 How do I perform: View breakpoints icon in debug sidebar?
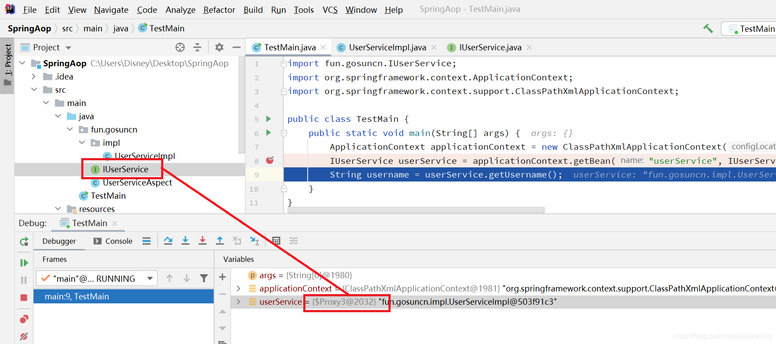(24, 319)
